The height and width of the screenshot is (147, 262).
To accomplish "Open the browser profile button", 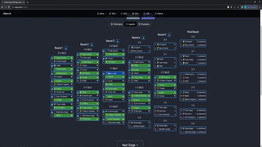I will [x=251, y=7].
